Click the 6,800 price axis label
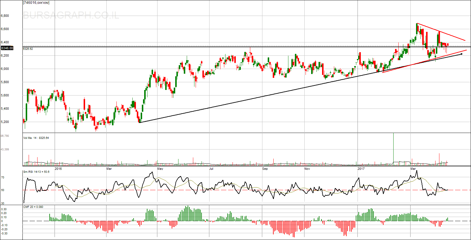The width and height of the screenshot is (471, 240). 5,16
